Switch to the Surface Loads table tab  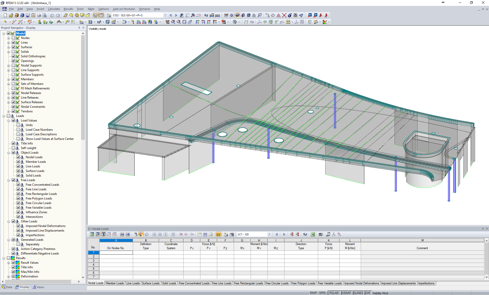coord(151,283)
